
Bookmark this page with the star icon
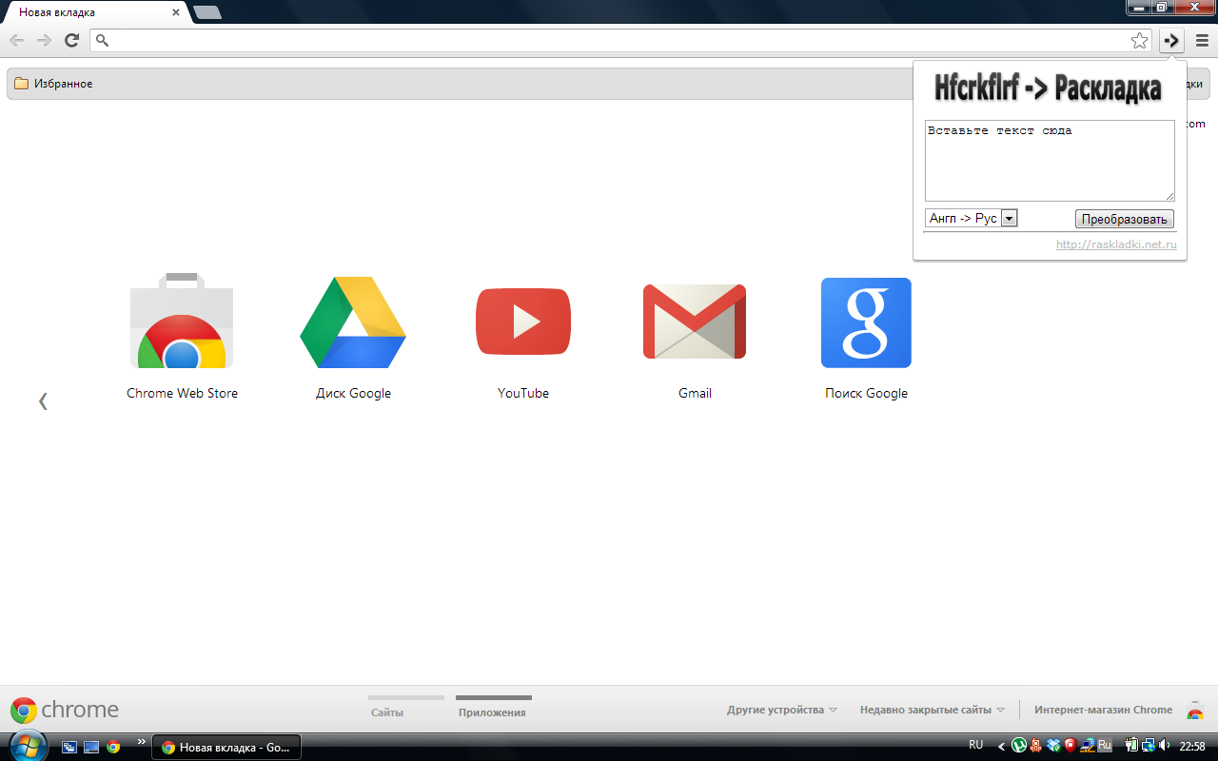[1139, 40]
